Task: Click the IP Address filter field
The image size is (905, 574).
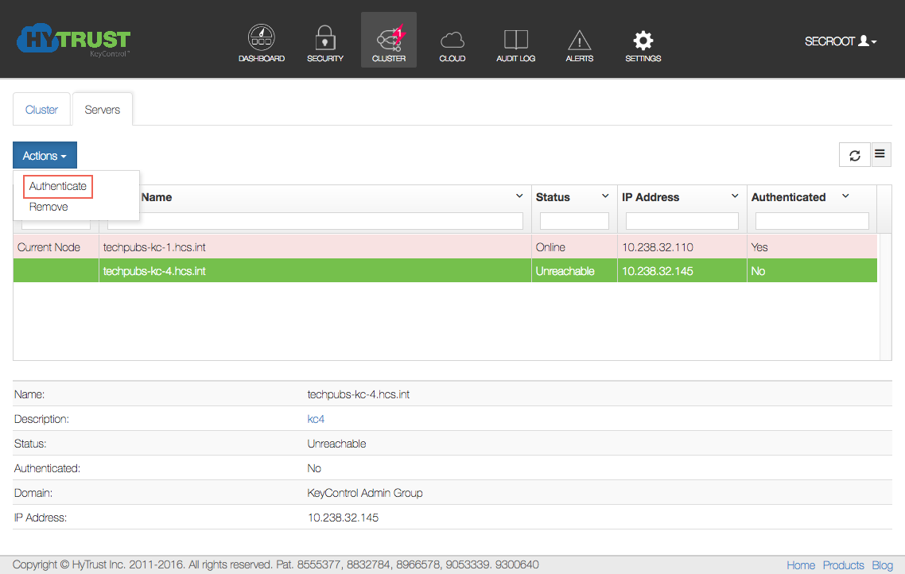Action: tap(682, 221)
